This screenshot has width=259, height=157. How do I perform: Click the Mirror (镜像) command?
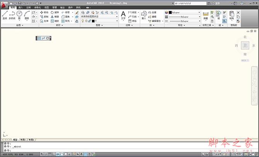coord(55,17)
